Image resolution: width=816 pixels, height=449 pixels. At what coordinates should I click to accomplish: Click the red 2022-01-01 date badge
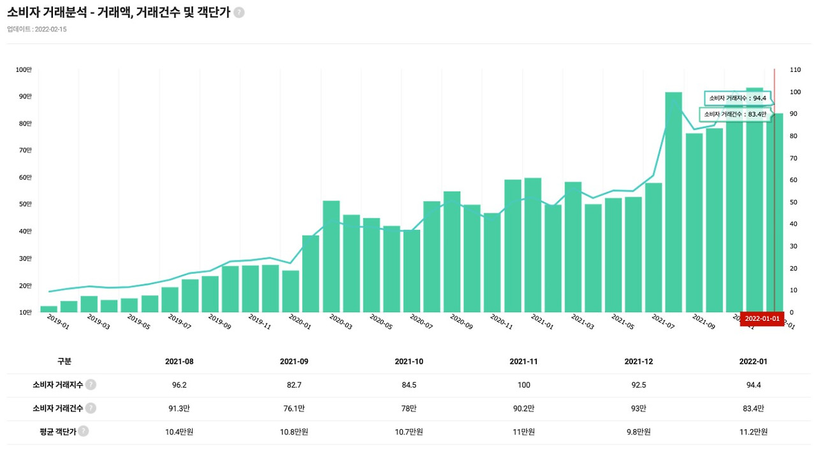pyautogui.click(x=762, y=317)
